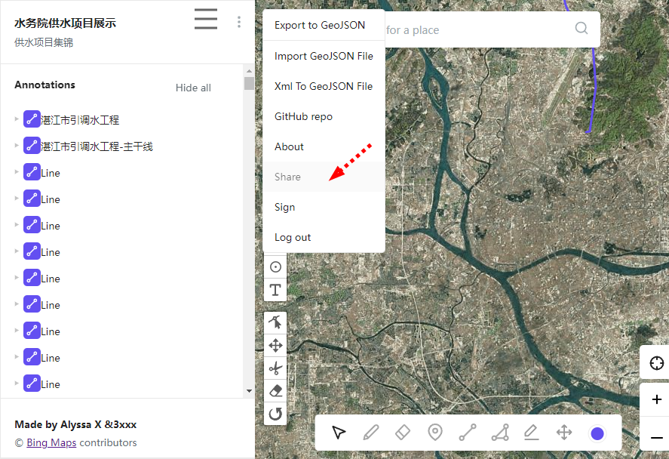Click the rotate mode arrow icon

[x=276, y=414]
